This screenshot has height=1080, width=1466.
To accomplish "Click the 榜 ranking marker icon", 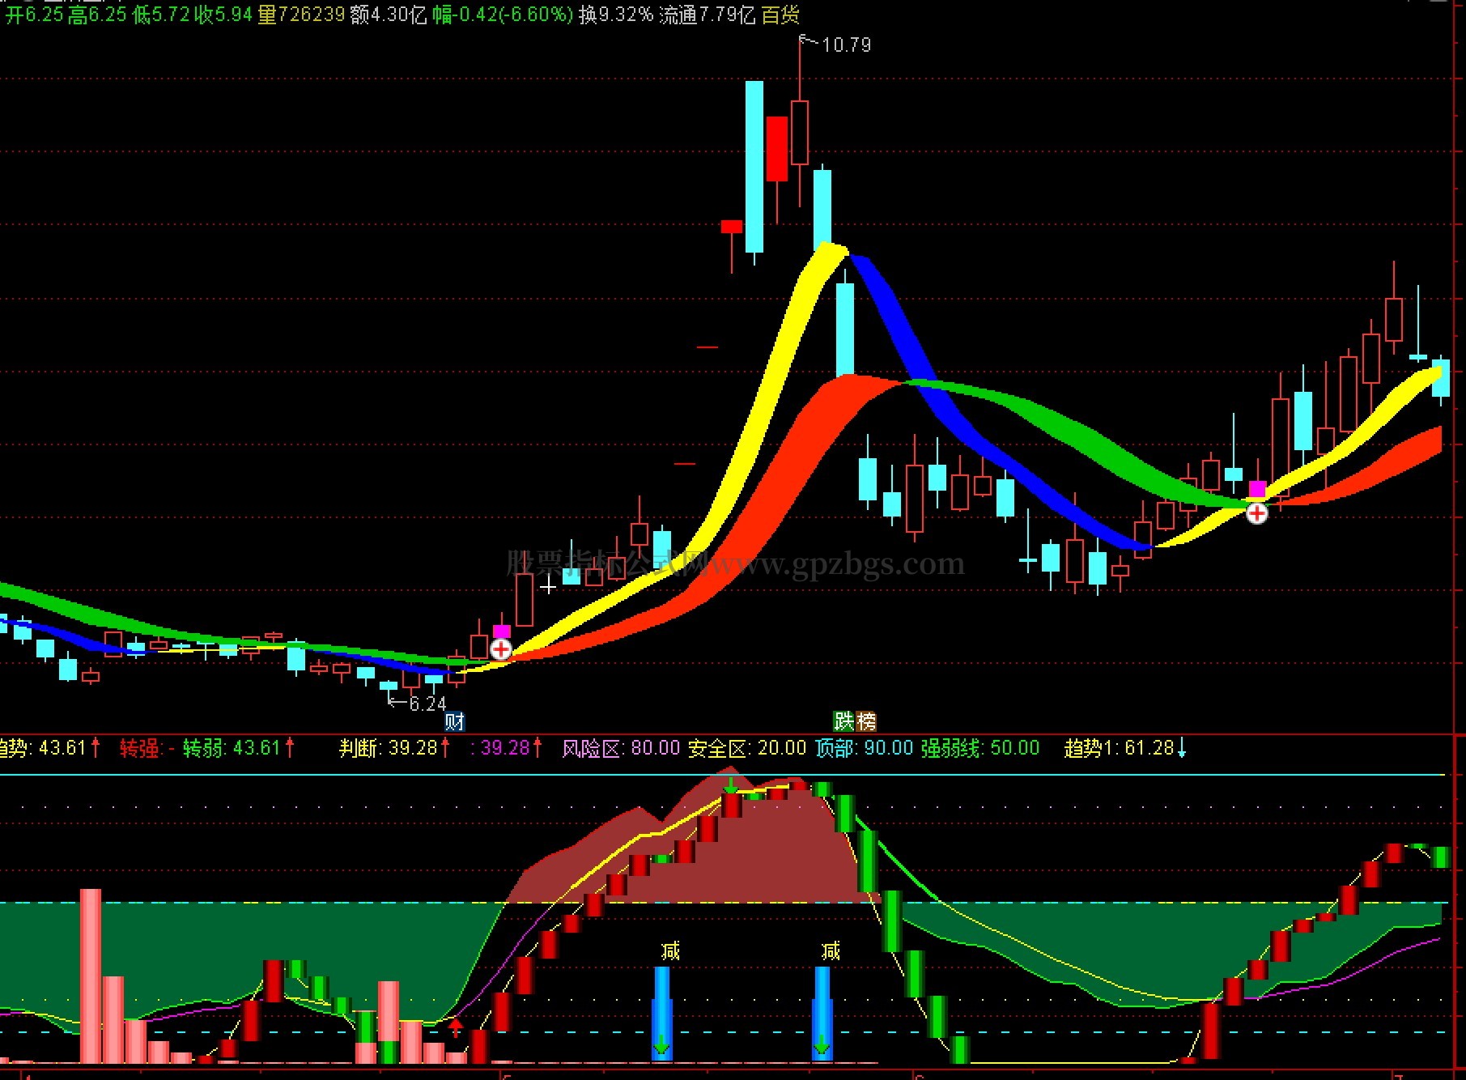I will (x=866, y=721).
